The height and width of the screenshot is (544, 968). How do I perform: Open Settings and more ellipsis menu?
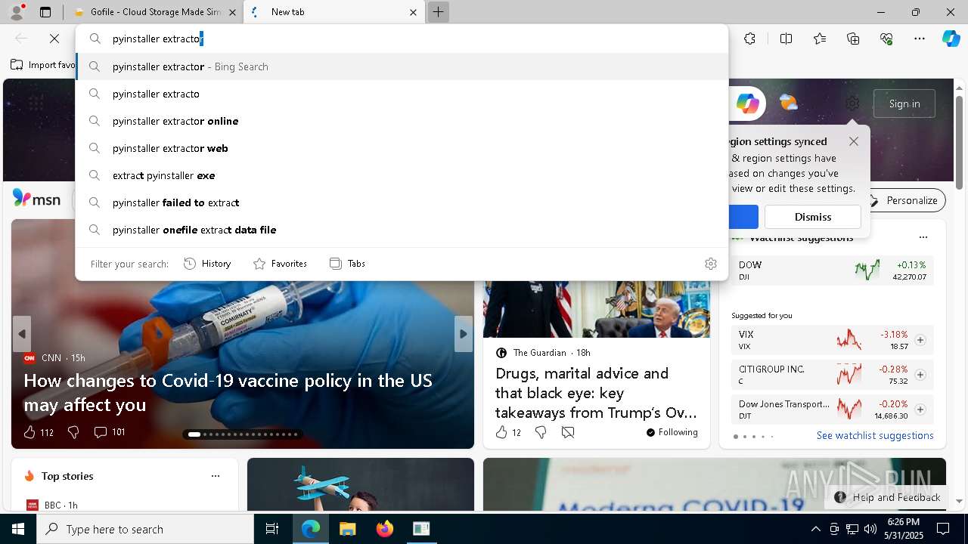pyautogui.click(x=920, y=39)
